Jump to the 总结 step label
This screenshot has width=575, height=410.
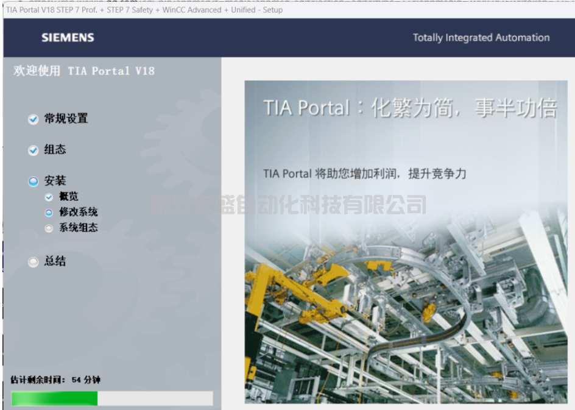coord(55,261)
